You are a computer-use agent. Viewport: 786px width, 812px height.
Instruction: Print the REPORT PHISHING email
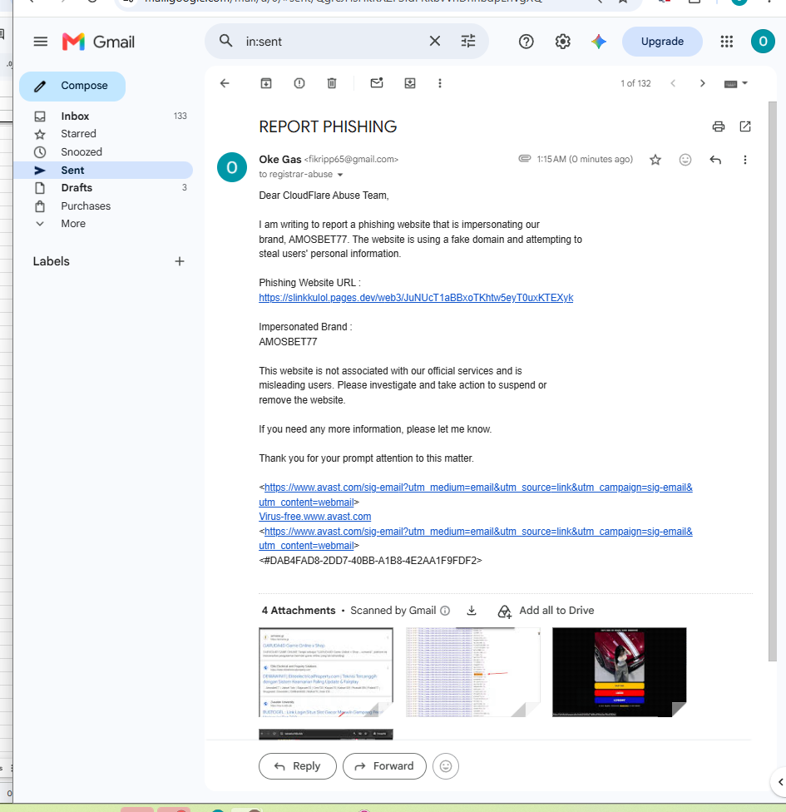pyautogui.click(x=719, y=126)
